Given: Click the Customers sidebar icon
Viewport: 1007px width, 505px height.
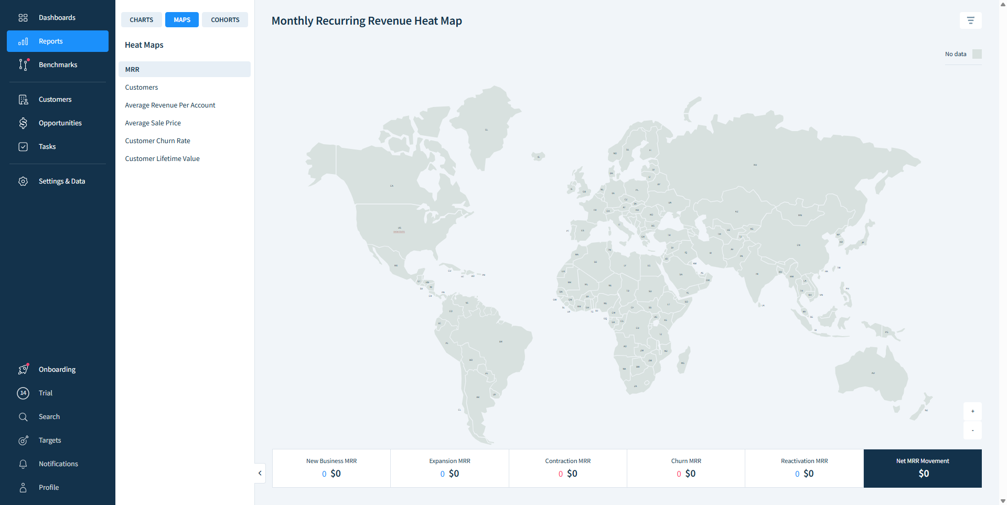Looking at the screenshot, I should point(23,100).
